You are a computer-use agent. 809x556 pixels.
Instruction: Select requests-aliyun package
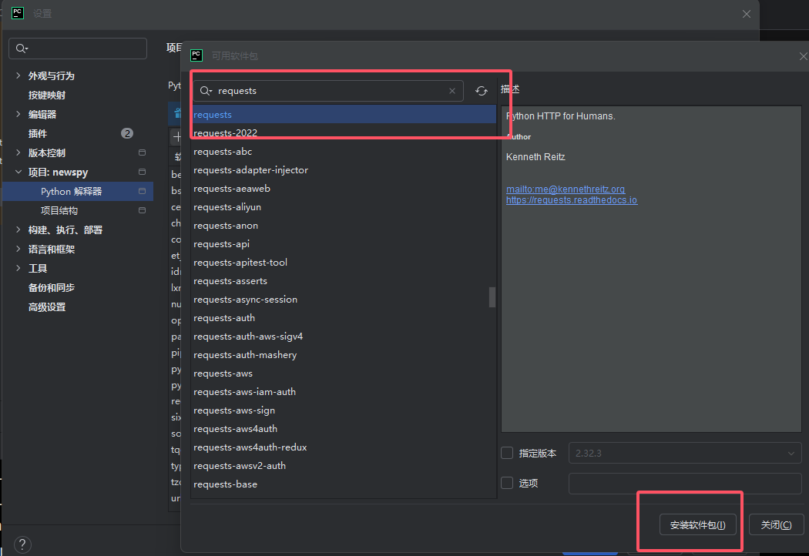pyautogui.click(x=344, y=207)
